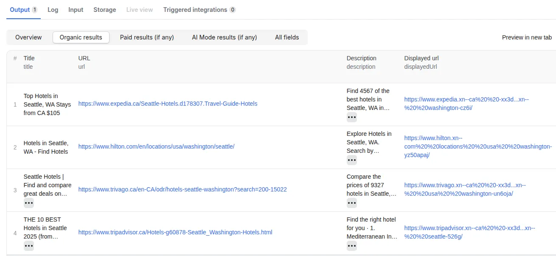The image size is (556, 256).
Task: Click the URL column header
Action: 84,58
